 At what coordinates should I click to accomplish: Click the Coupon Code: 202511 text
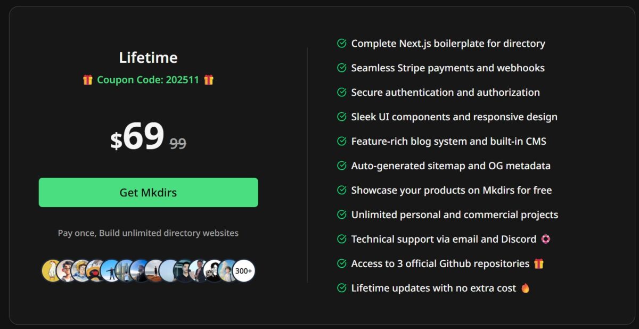[x=148, y=80]
